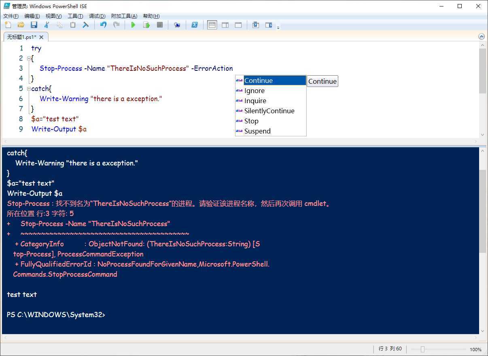Open the 编辑(E) menu
Screen dimensions: 488x356
coord(32,16)
